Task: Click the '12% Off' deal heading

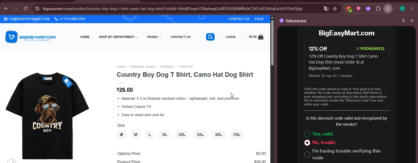Action: (x=318, y=49)
